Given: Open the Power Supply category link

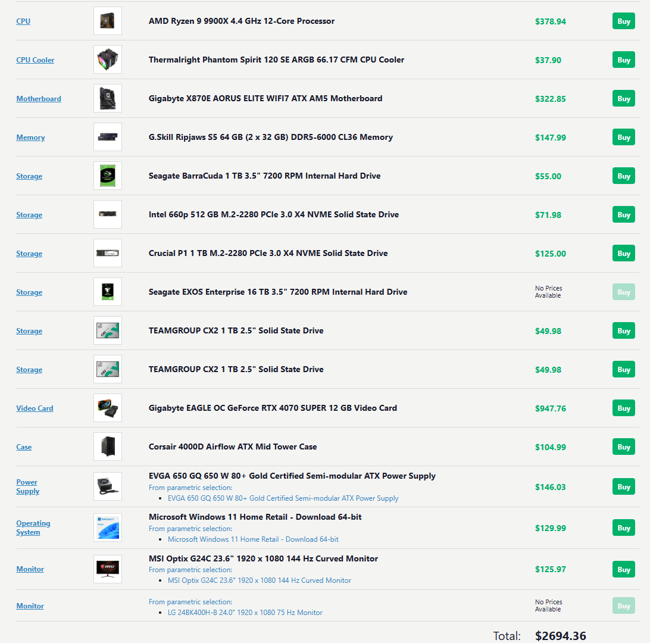Looking at the screenshot, I should [28, 486].
